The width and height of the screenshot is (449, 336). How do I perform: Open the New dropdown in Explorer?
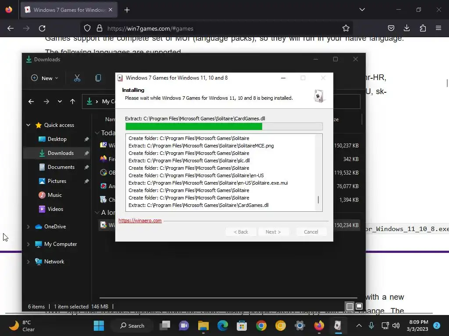45,78
